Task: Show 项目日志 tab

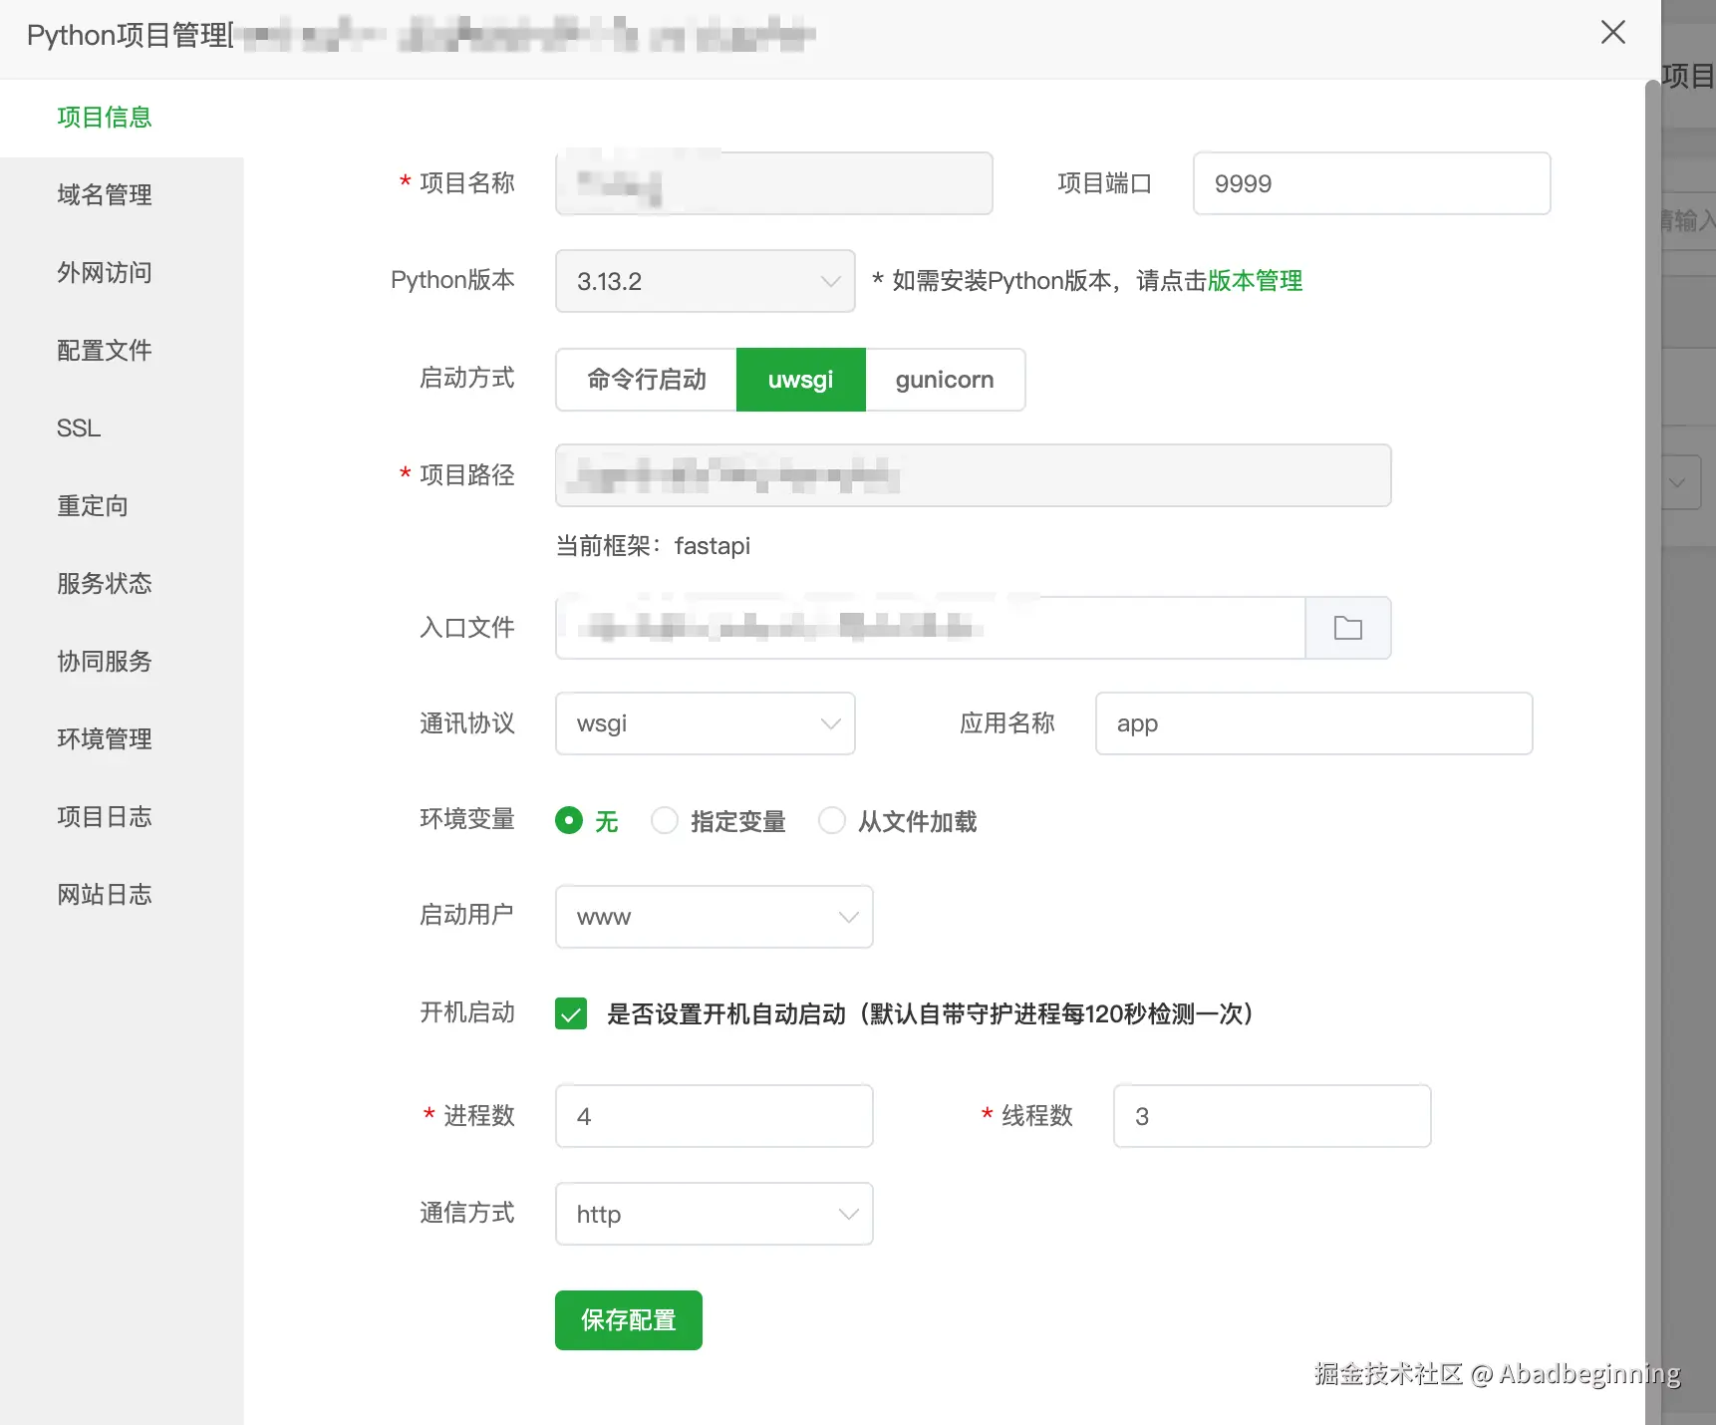Action: pyautogui.click(x=105, y=817)
